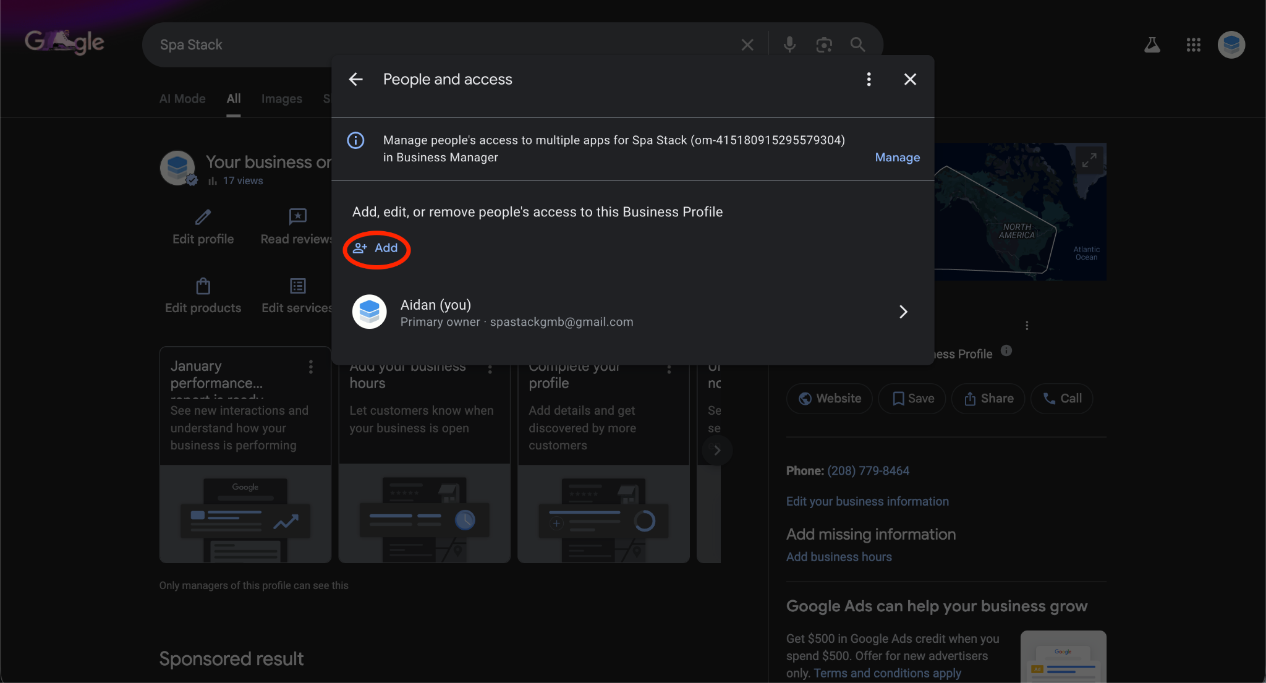Click the back arrow in People and access
1266x683 pixels.
click(x=355, y=79)
